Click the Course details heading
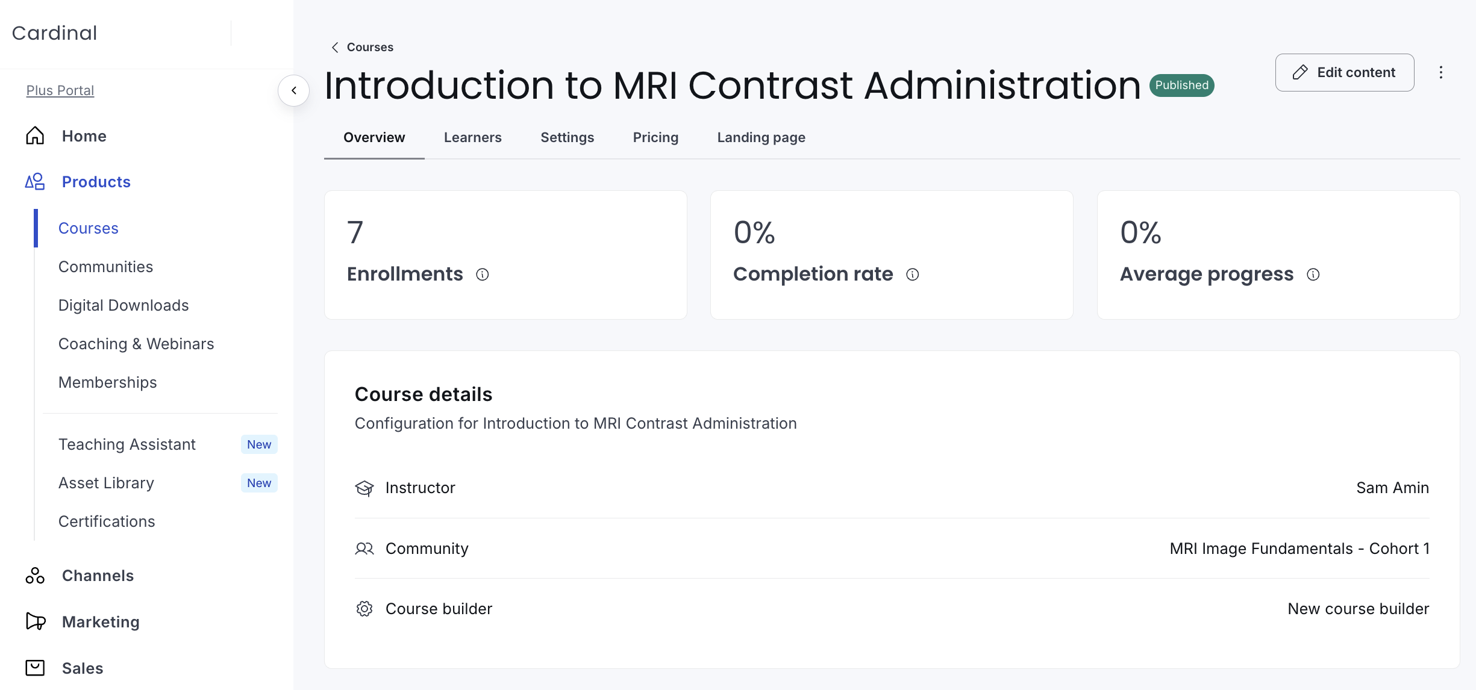The width and height of the screenshot is (1476, 690). pyautogui.click(x=424, y=394)
